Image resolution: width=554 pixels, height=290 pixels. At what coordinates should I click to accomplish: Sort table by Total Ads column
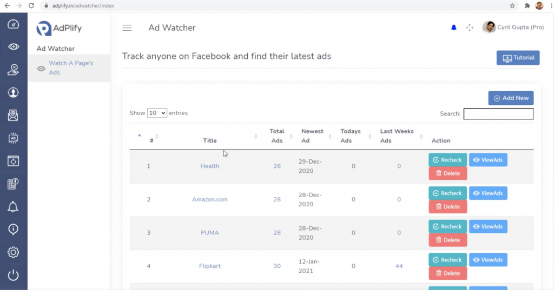pos(277,136)
